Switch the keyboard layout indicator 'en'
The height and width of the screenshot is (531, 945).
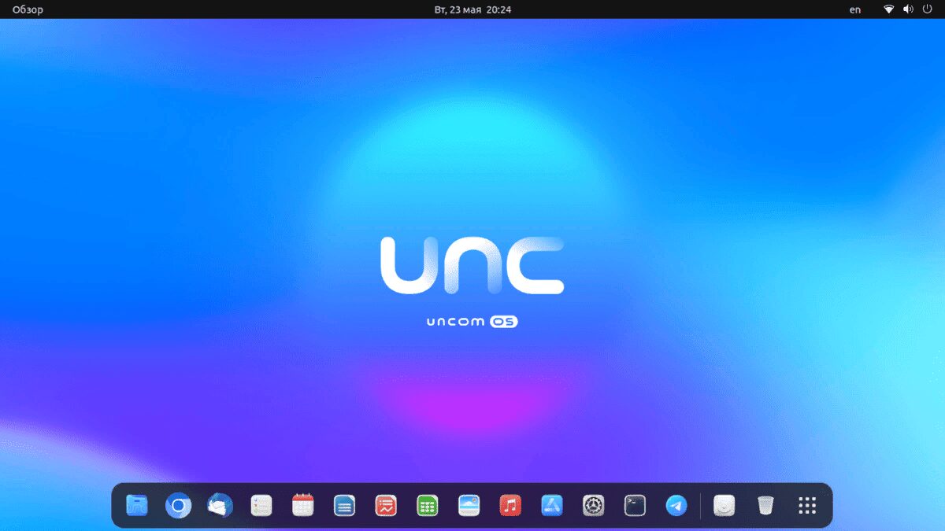tap(854, 9)
